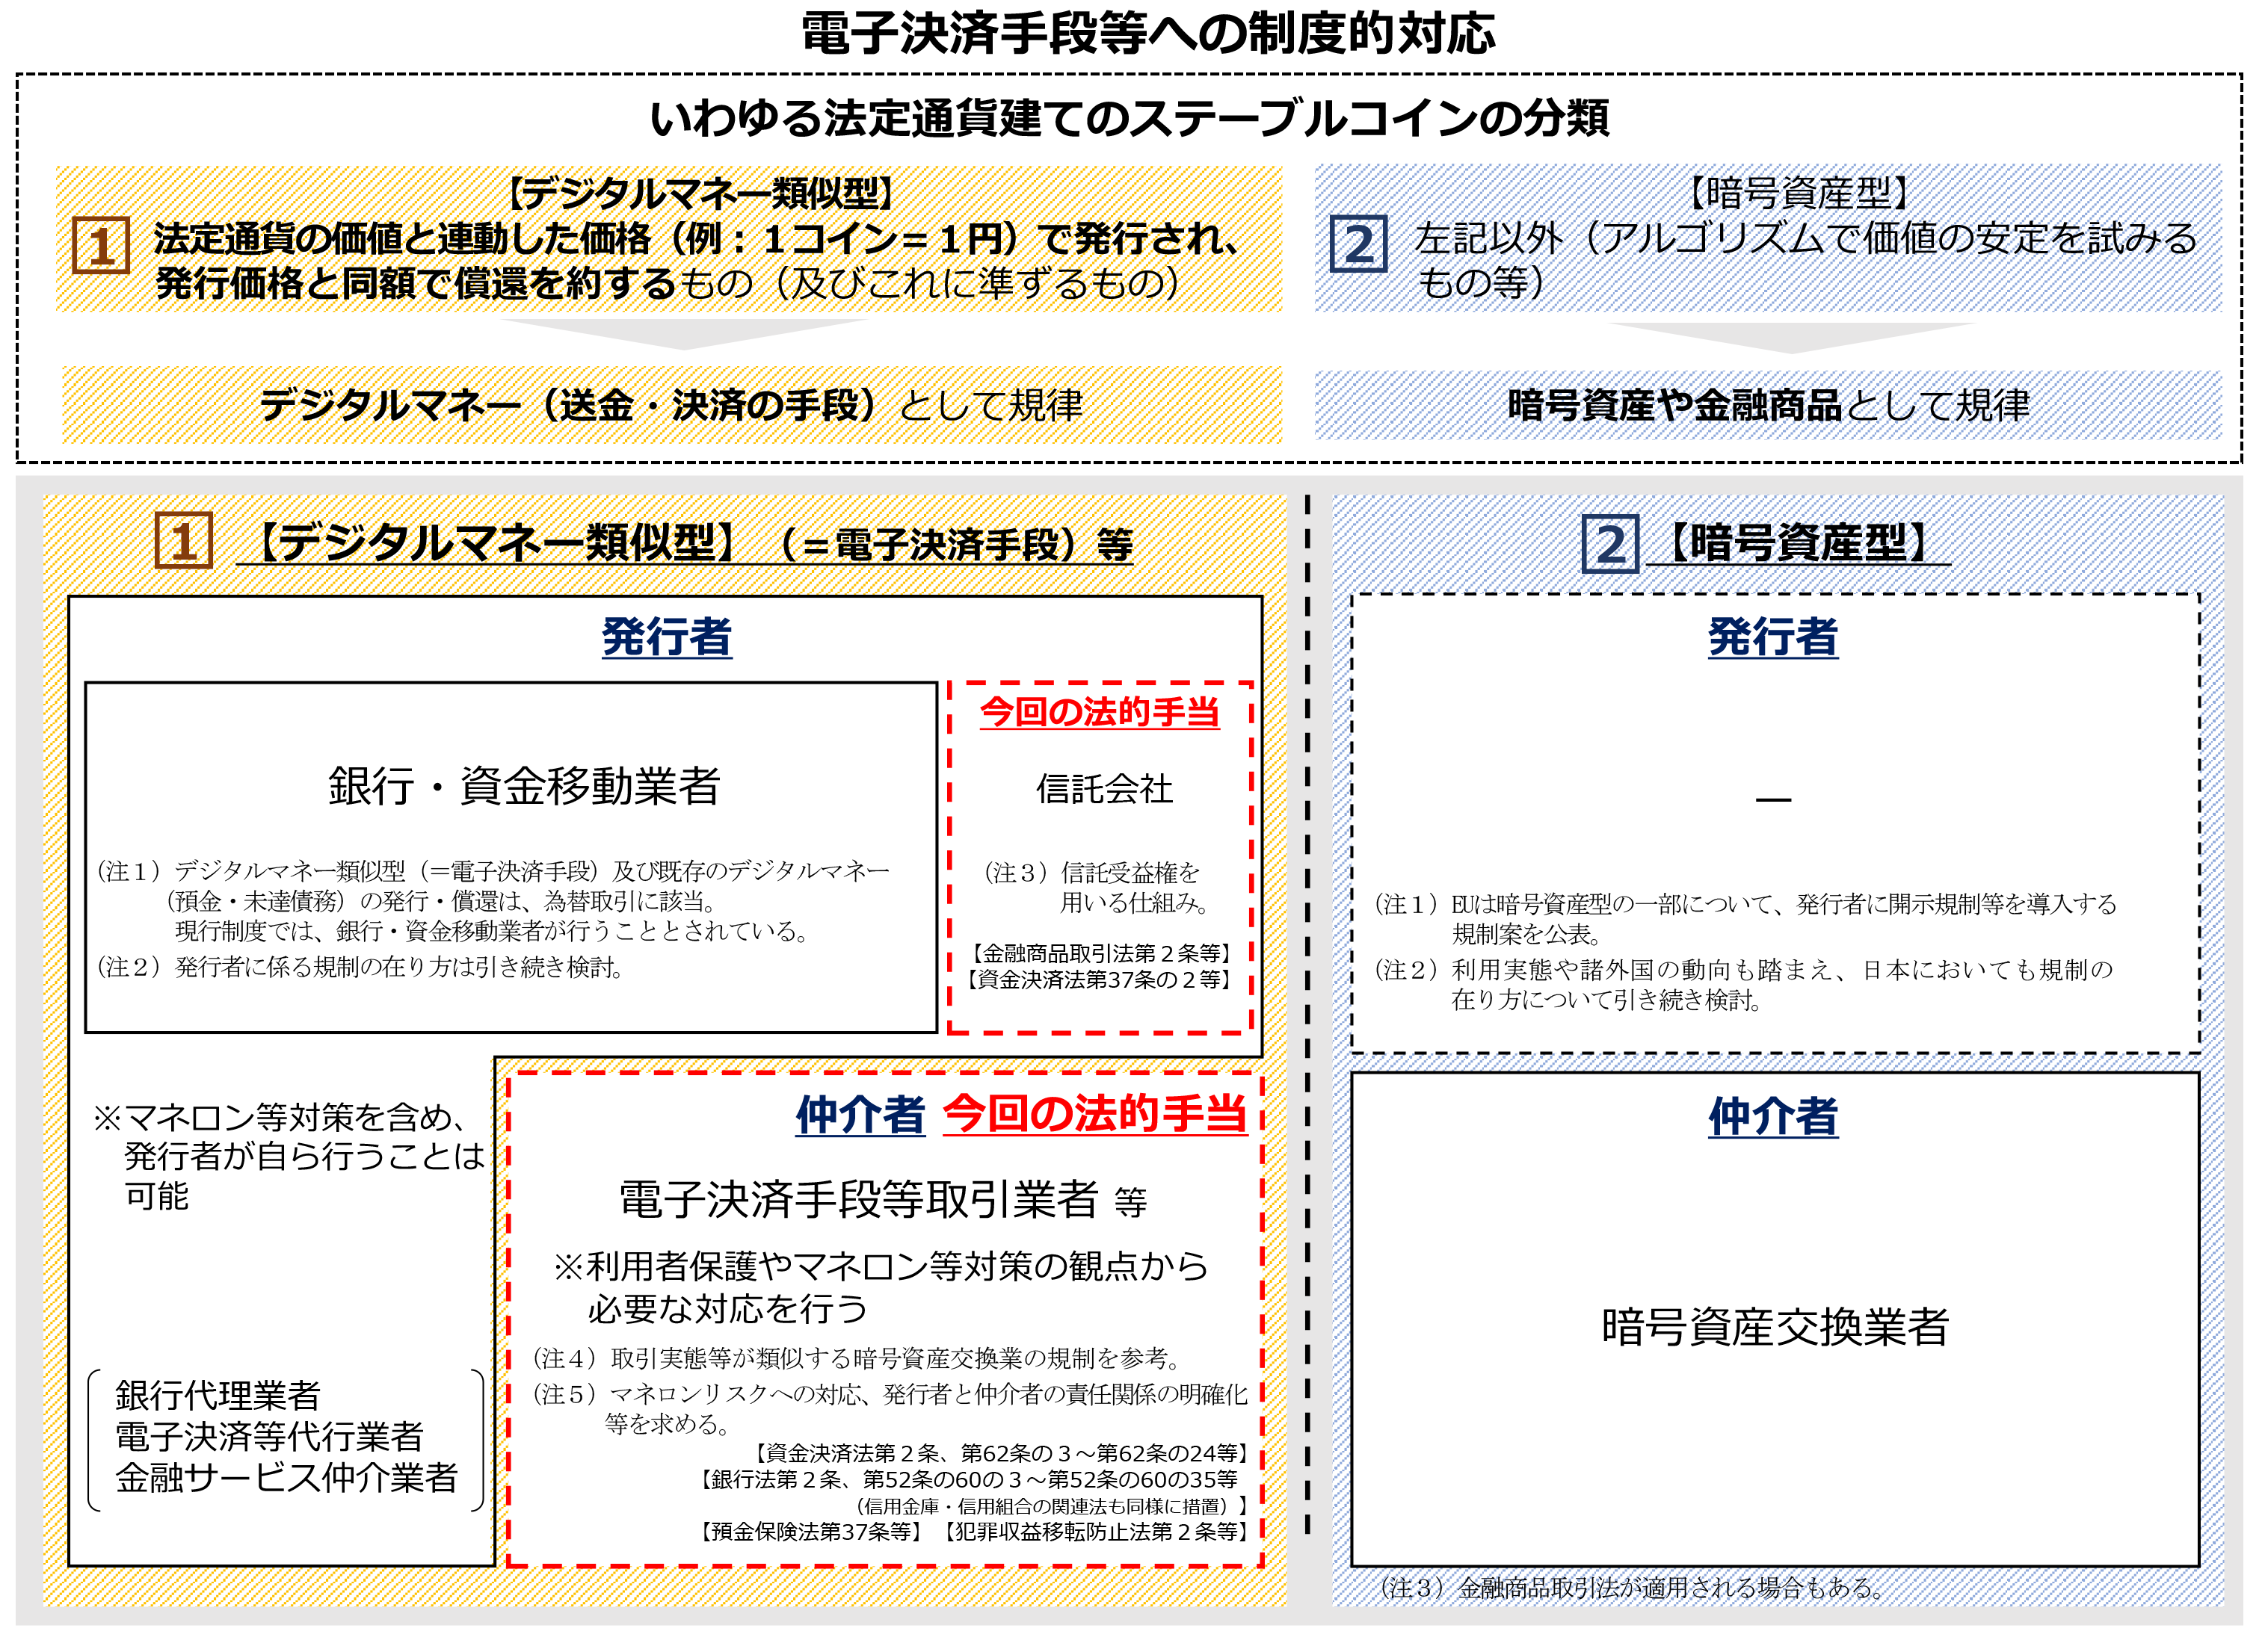
Task: Click the blue 仲介者 link in left panel
Action: coord(860,1115)
